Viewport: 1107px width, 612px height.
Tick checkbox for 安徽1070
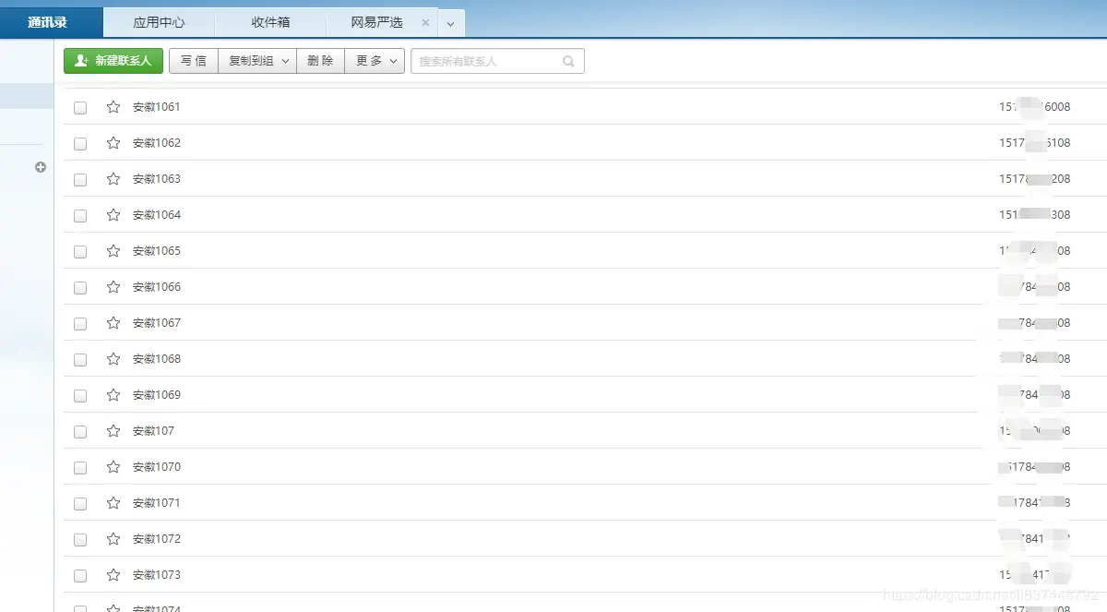pos(80,468)
